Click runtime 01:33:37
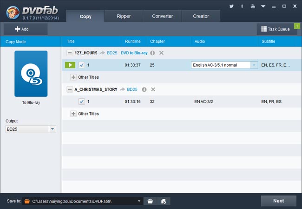The width and height of the screenshot is (302, 209). (x=132, y=65)
